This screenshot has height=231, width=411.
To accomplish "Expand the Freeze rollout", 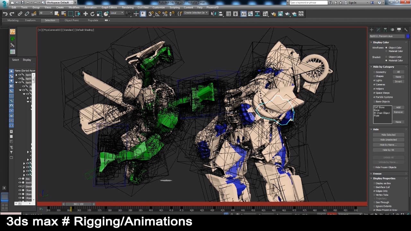I will pos(377,174).
